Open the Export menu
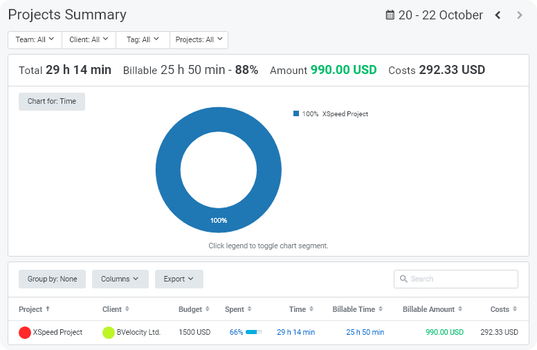The height and width of the screenshot is (350, 537). click(179, 279)
